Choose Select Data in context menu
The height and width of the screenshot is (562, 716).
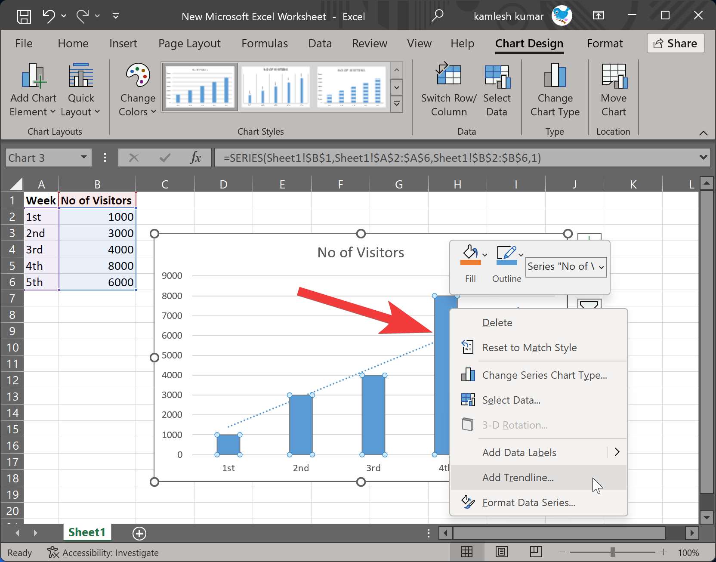click(539, 400)
